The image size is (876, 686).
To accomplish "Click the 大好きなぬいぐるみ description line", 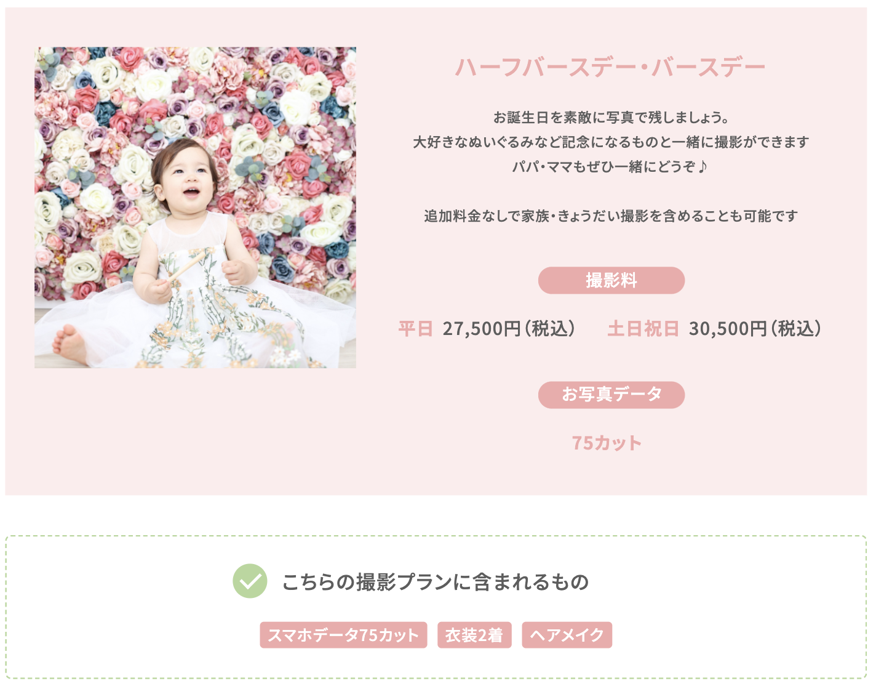I will pyautogui.click(x=611, y=142).
